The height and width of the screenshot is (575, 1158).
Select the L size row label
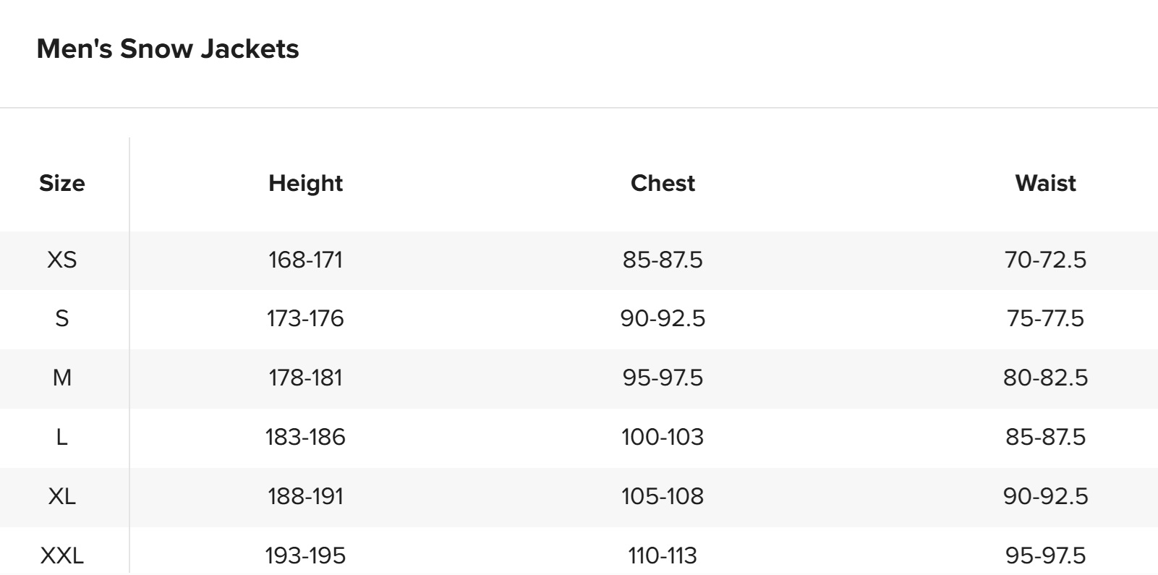pyautogui.click(x=62, y=438)
